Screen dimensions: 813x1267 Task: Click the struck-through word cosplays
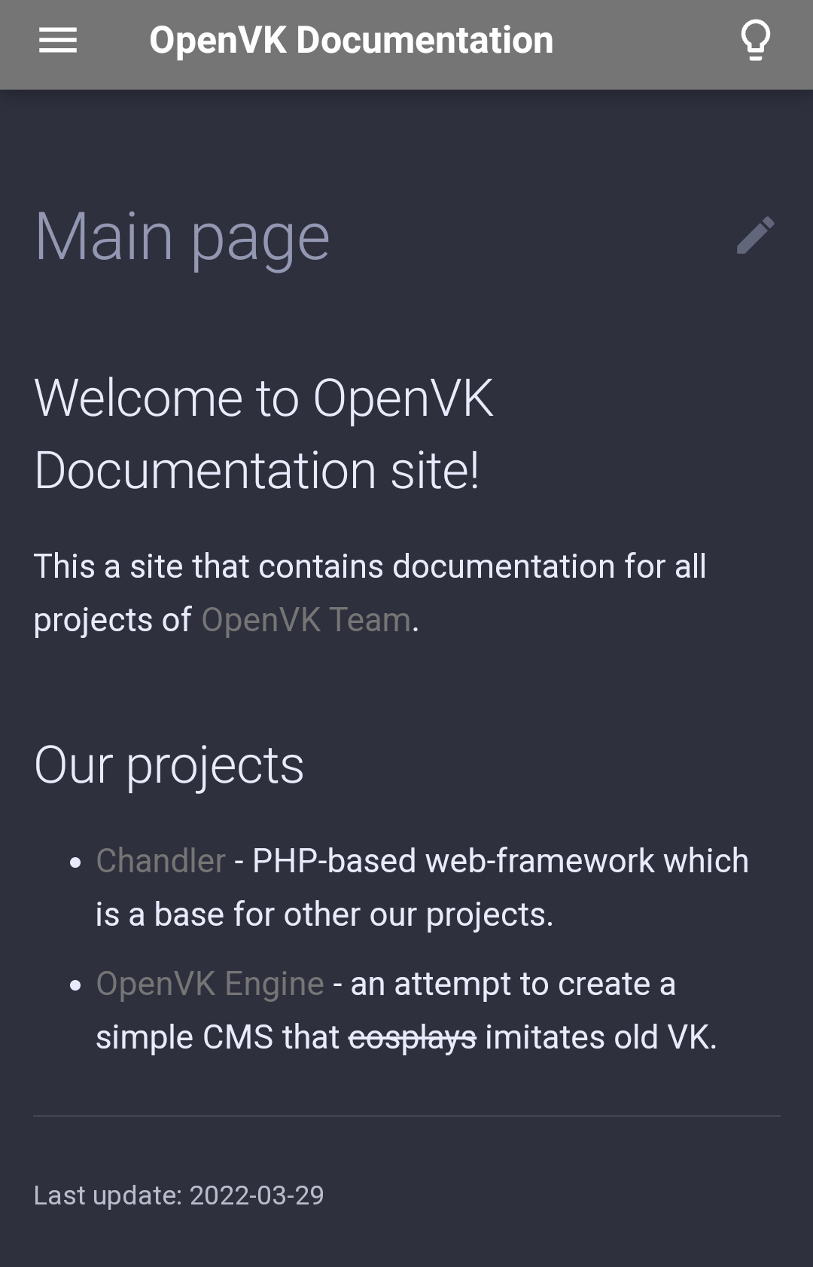click(x=412, y=1037)
